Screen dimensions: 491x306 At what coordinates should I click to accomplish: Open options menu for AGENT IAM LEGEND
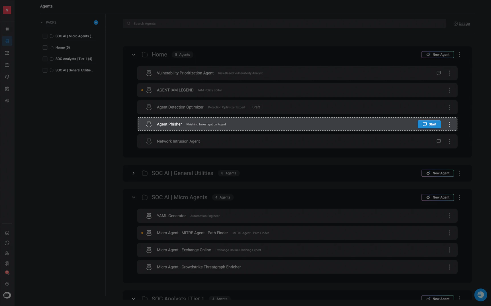(x=449, y=90)
